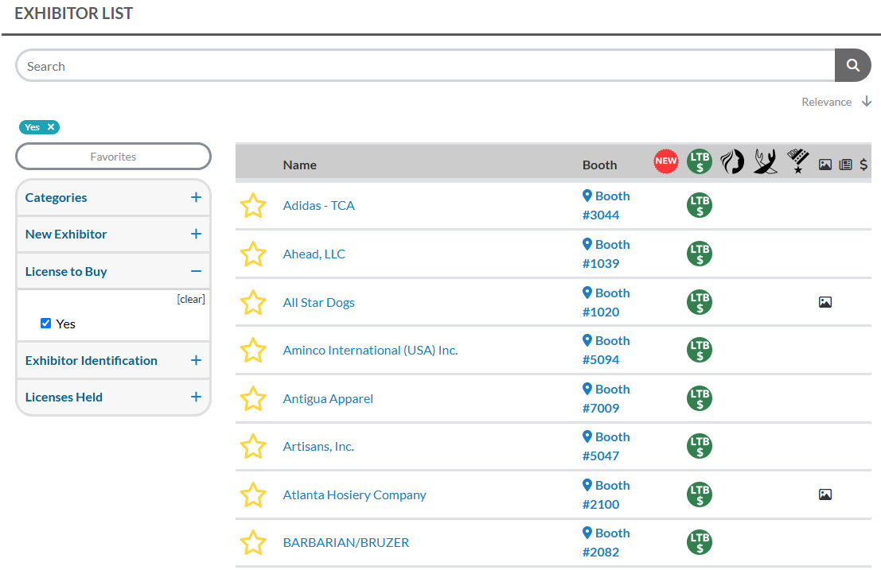Viewport: 881px width, 570px height.
Task: Click the crossed hands icon in header
Action: [765, 161]
